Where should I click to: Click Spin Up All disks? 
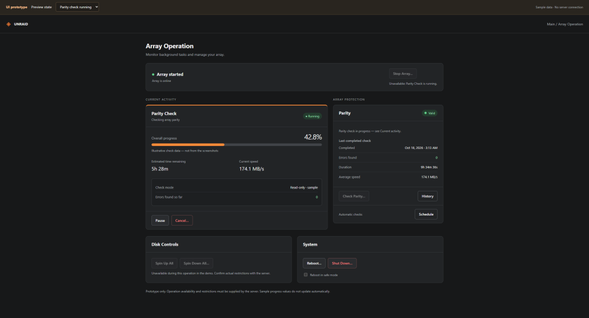164,263
